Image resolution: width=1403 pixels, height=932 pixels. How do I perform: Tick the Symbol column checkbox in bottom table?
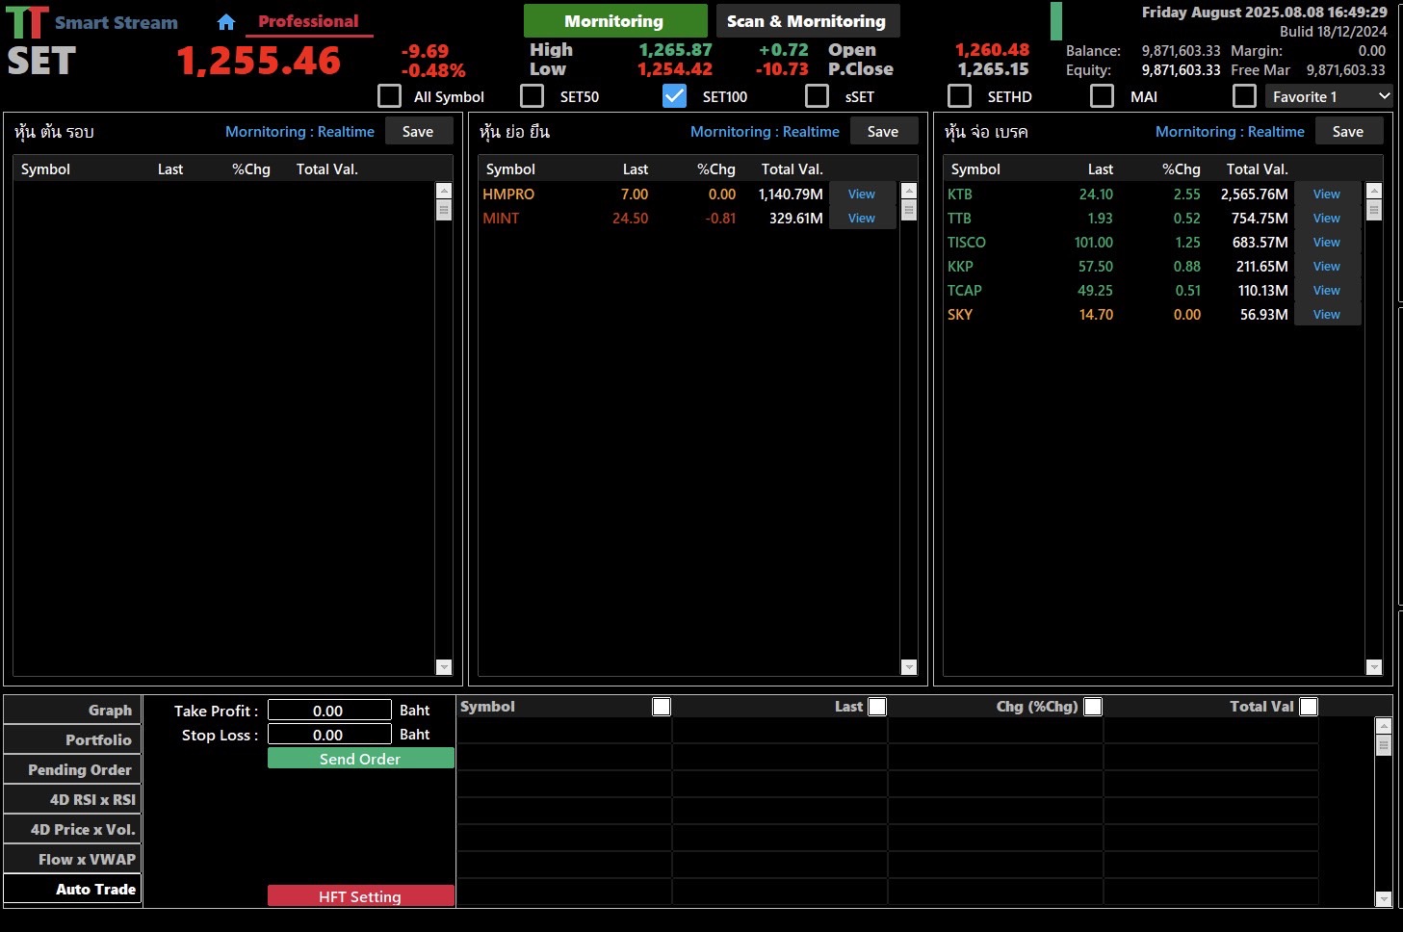click(x=662, y=707)
